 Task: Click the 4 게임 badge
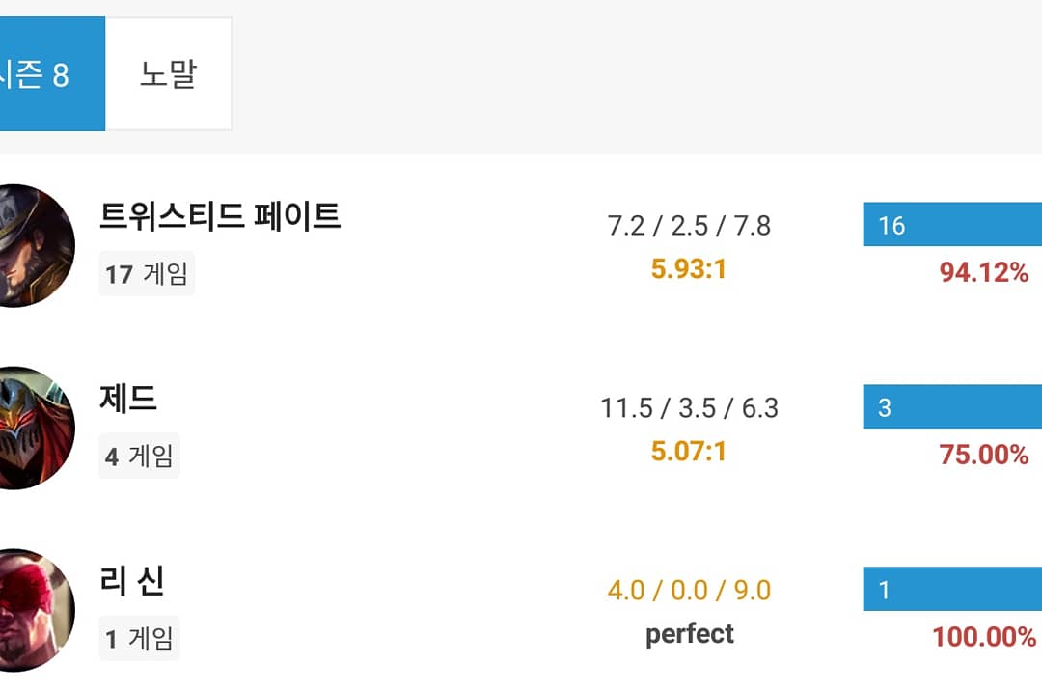[139, 456]
